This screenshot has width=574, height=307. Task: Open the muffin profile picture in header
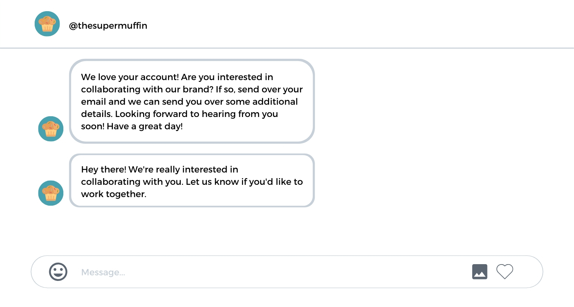click(x=47, y=24)
